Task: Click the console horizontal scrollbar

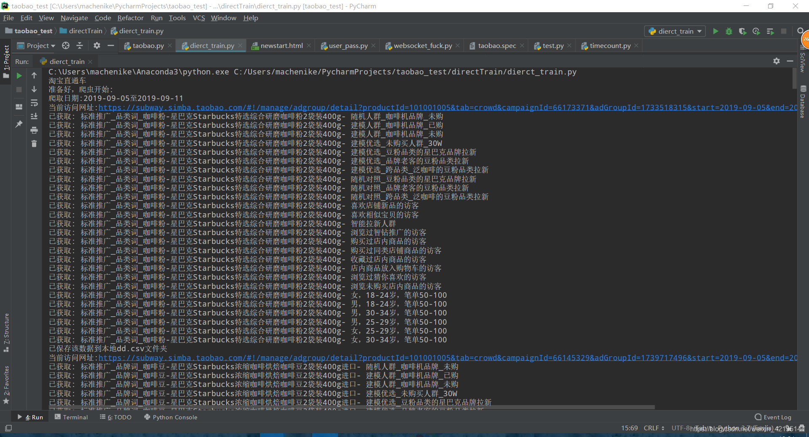Action: [x=351, y=407]
